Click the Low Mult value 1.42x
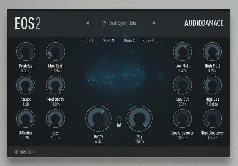The height and width of the screenshot is (166, 238). [x=182, y=71]
